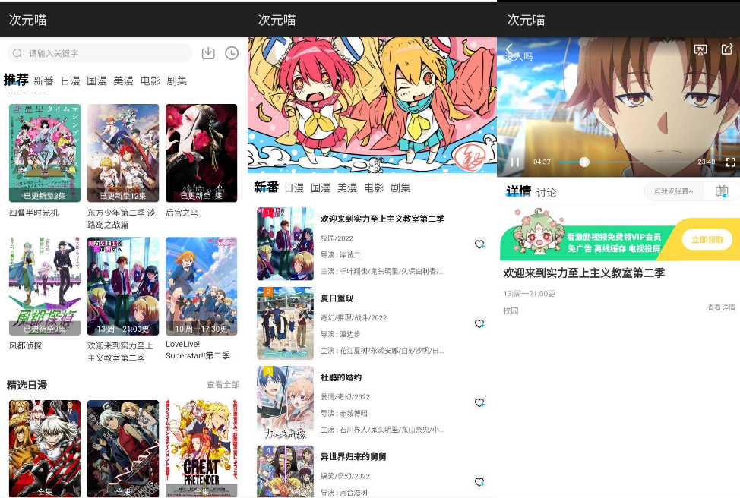Go back with player back arrow
The image size is (740, 498).
(x=509, y=49)
